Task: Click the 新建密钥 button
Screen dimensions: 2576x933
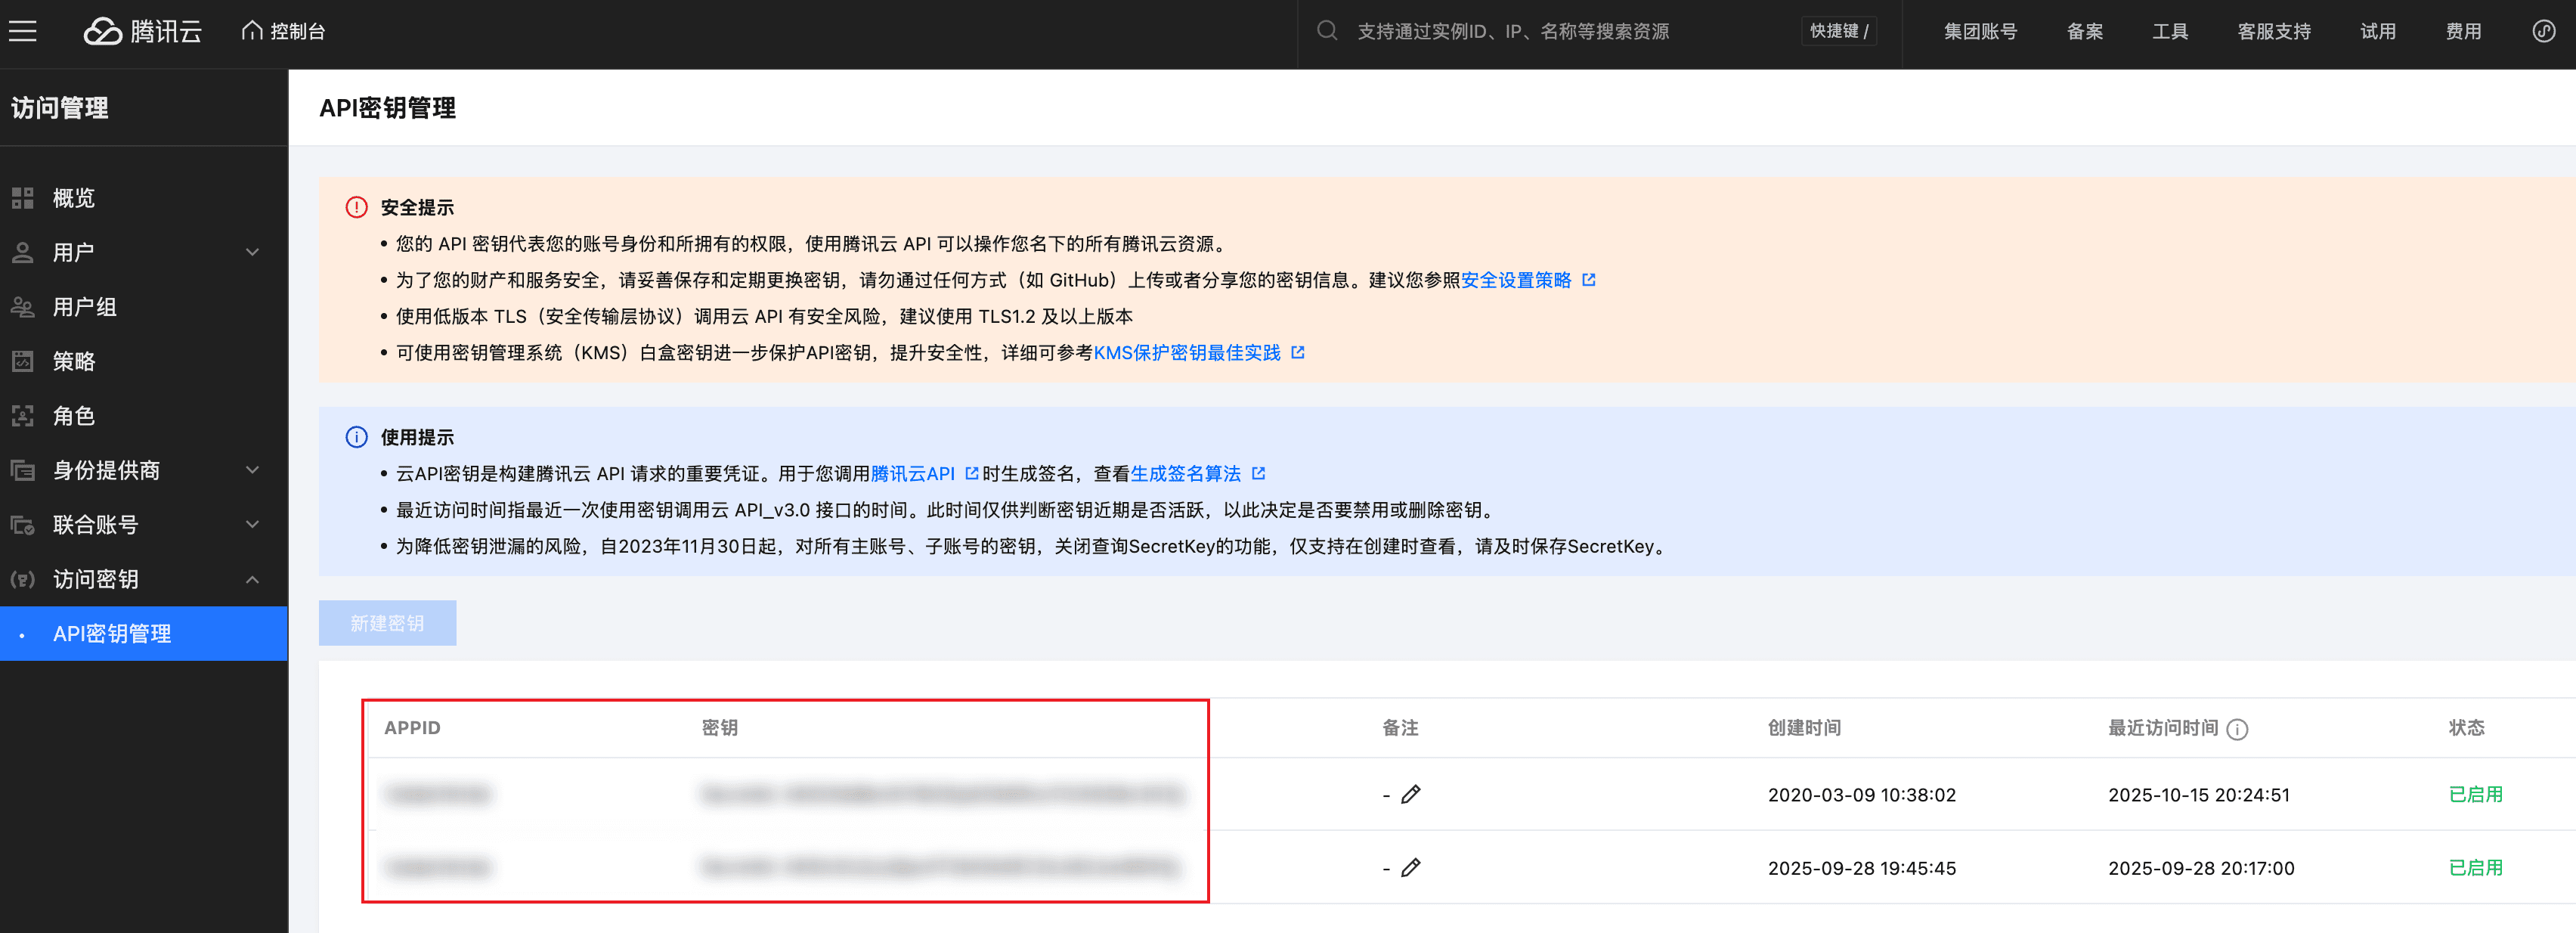Action: 387,623
